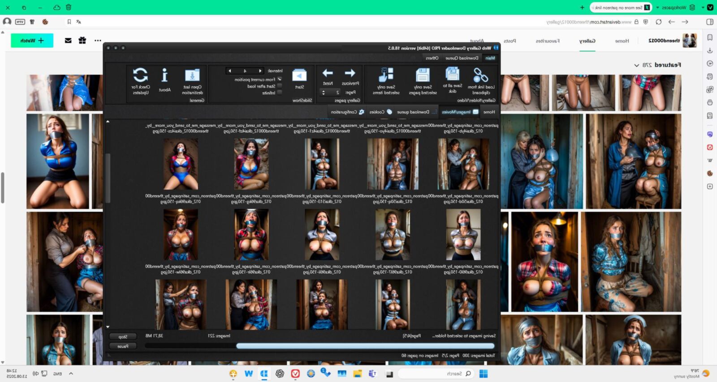
Task: Click the Pause button
Action: tap(123, 346)
